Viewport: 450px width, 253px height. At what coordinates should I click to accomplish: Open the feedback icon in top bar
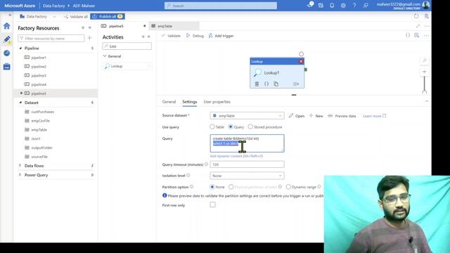point(366,6)
